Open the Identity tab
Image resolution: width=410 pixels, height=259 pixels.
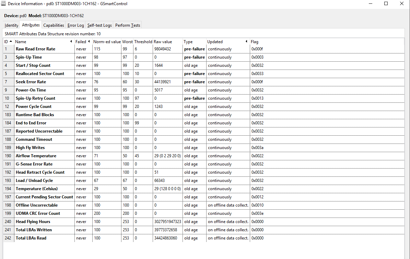[x=12, y=25]
